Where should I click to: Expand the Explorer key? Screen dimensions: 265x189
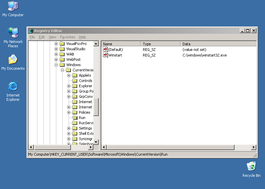[x=69, y=86]
